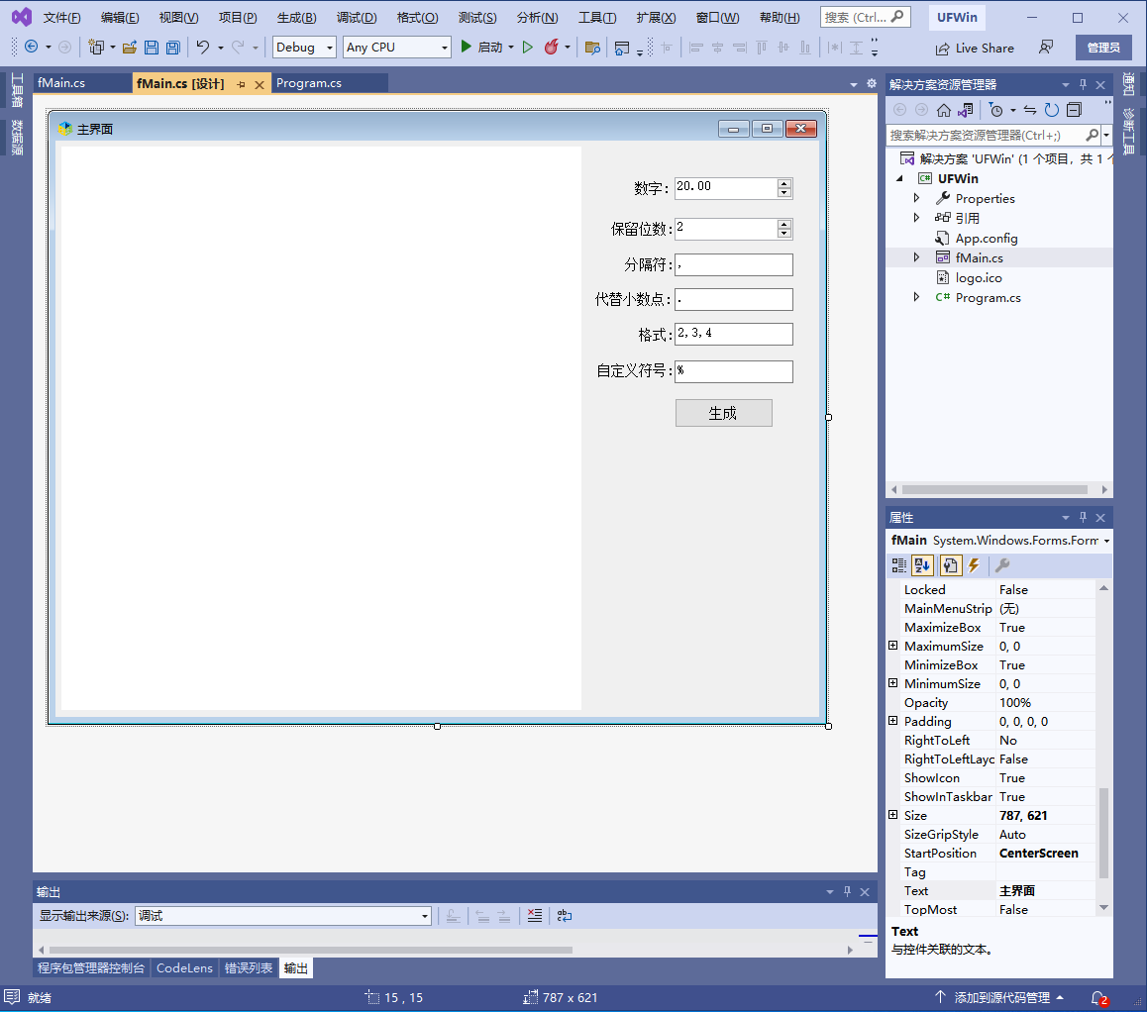Open the 程序包管理器控制台 tab
1147x1012 pixels.
pos(91,968)
